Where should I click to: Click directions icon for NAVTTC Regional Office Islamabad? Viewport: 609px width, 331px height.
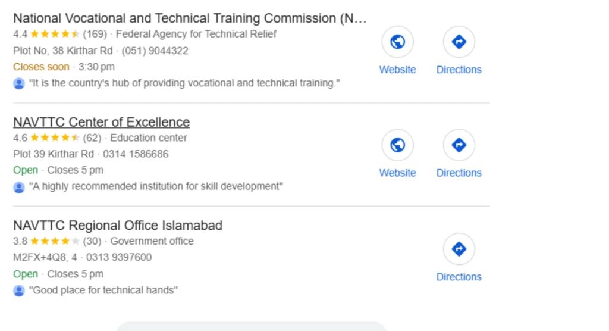459,249
